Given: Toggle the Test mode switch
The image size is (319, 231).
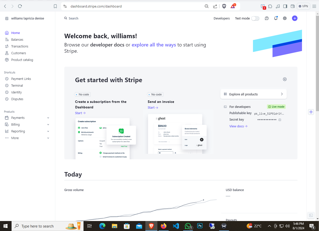Looking at the screenshot, I should 255,18.
